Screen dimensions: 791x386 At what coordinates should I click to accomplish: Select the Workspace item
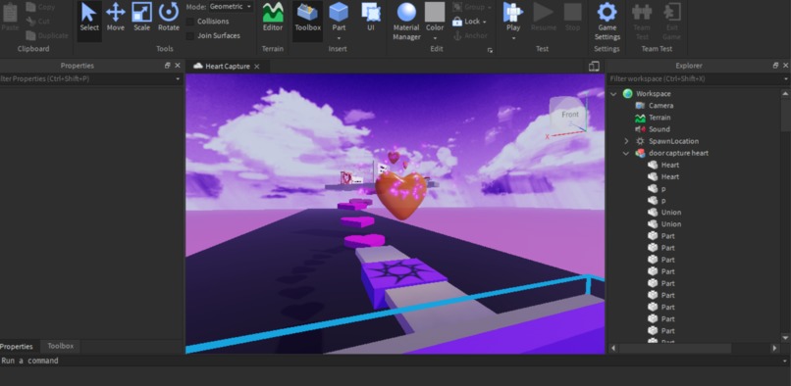[654, 94]
